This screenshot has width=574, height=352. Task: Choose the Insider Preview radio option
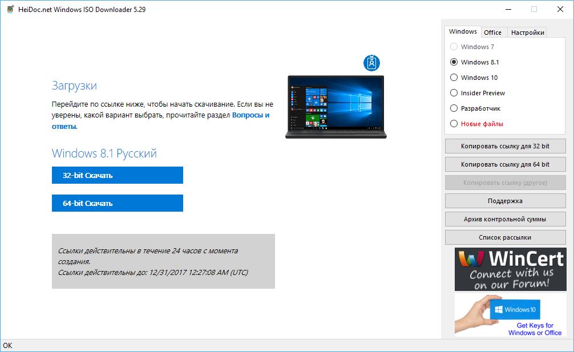click(x=454, y=93)
